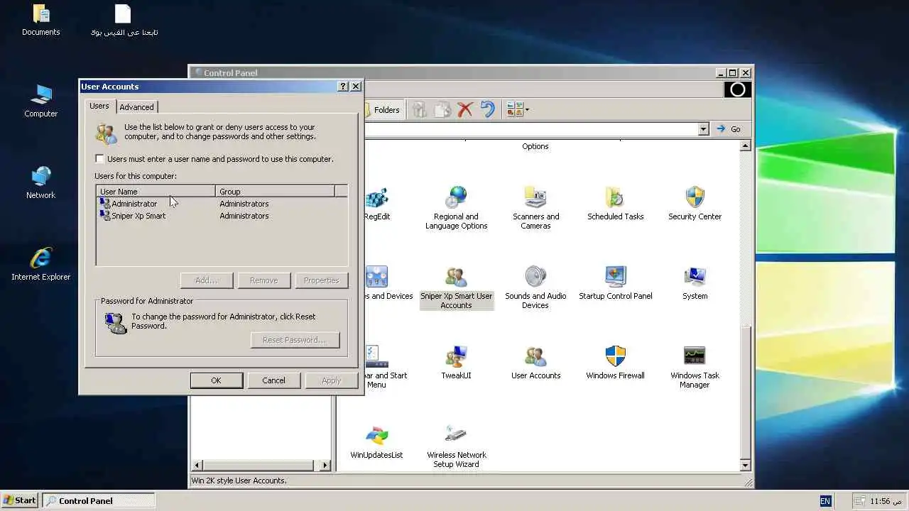Open the TweakUI icon
Image resolution: width=909 pixels, height=511 pixels.
click(456, 363)
